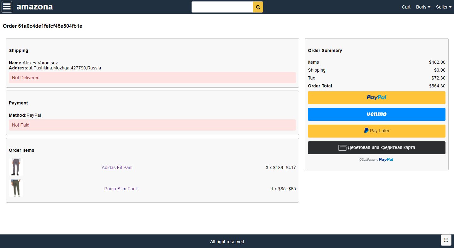Expand the Boris user dropdown
This screenshot has height=248, width=454.
pos(423,7)
